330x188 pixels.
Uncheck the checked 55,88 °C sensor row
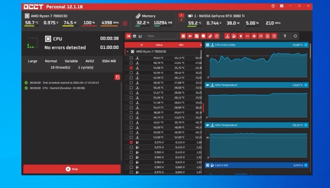[x=131, y=68]
